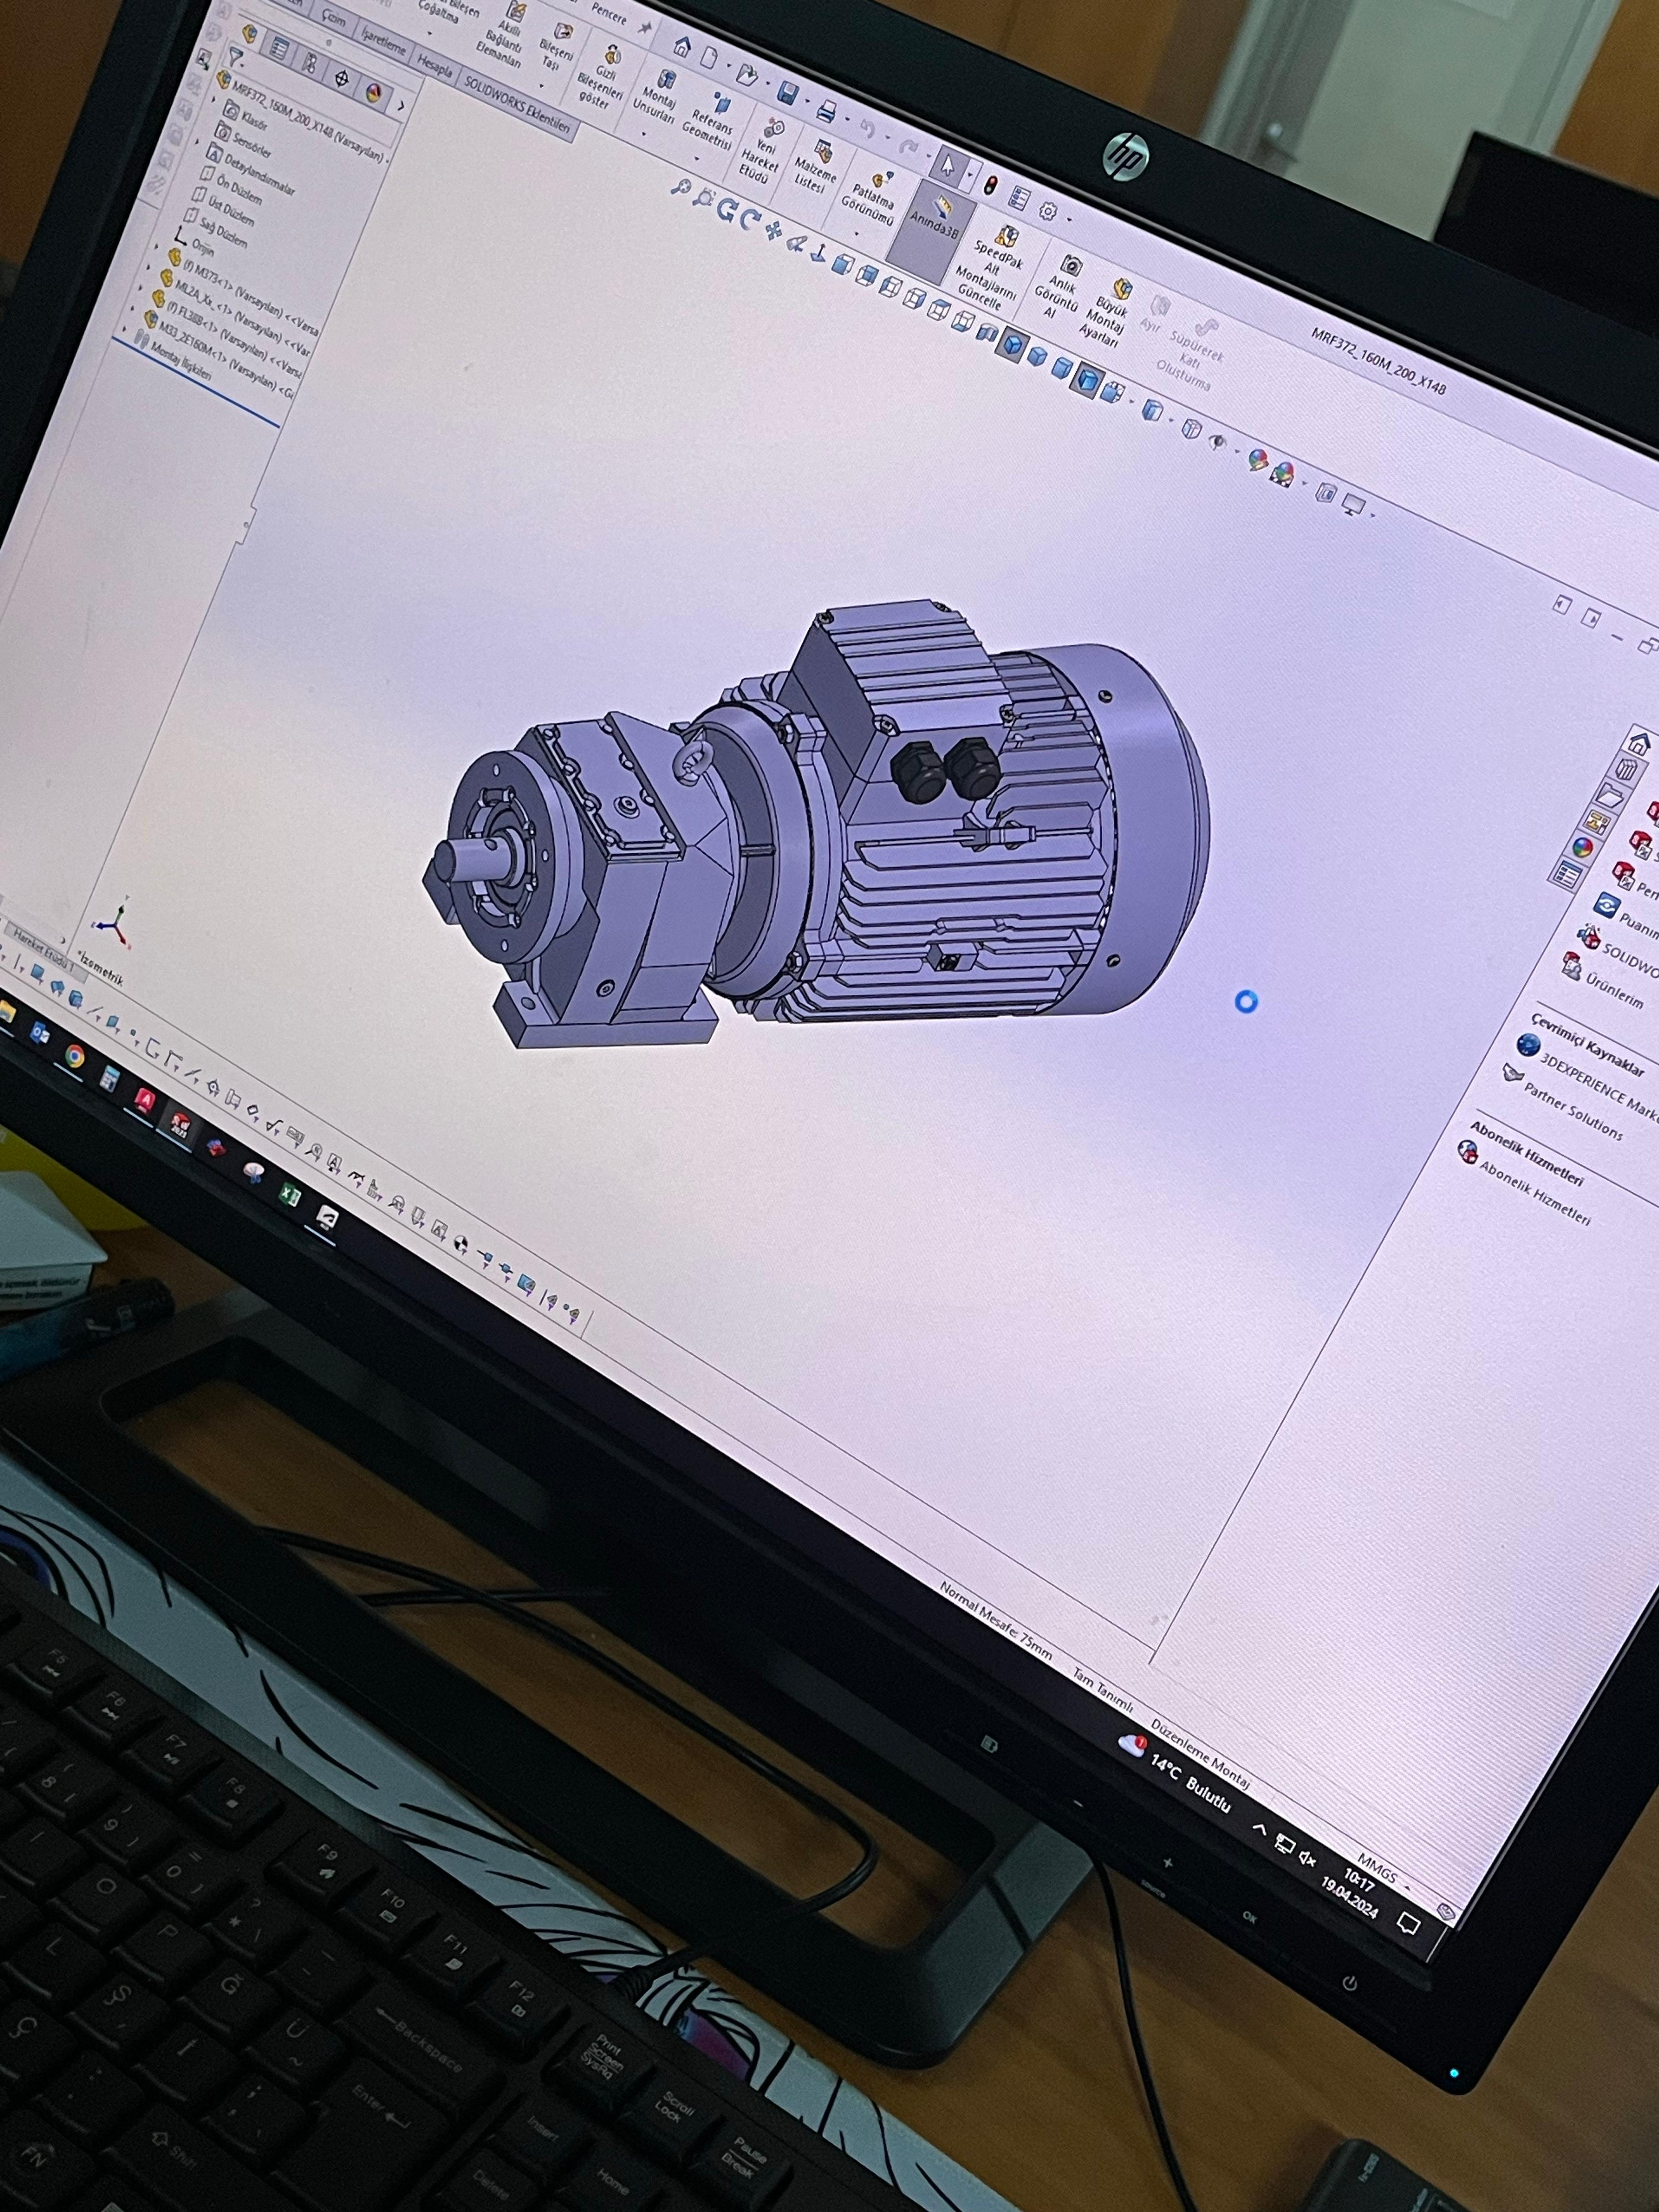The image size is (1659, 2212).
Task: Click the Previous View rotate icon
Action: coord(727,209)
